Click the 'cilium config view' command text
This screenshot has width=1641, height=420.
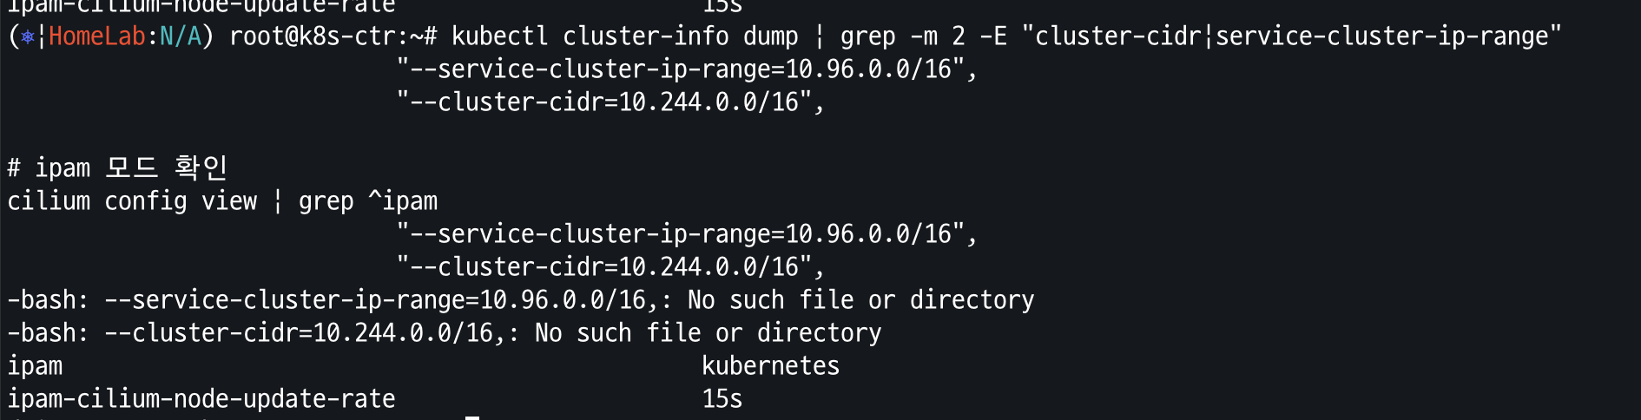(132, 201)
